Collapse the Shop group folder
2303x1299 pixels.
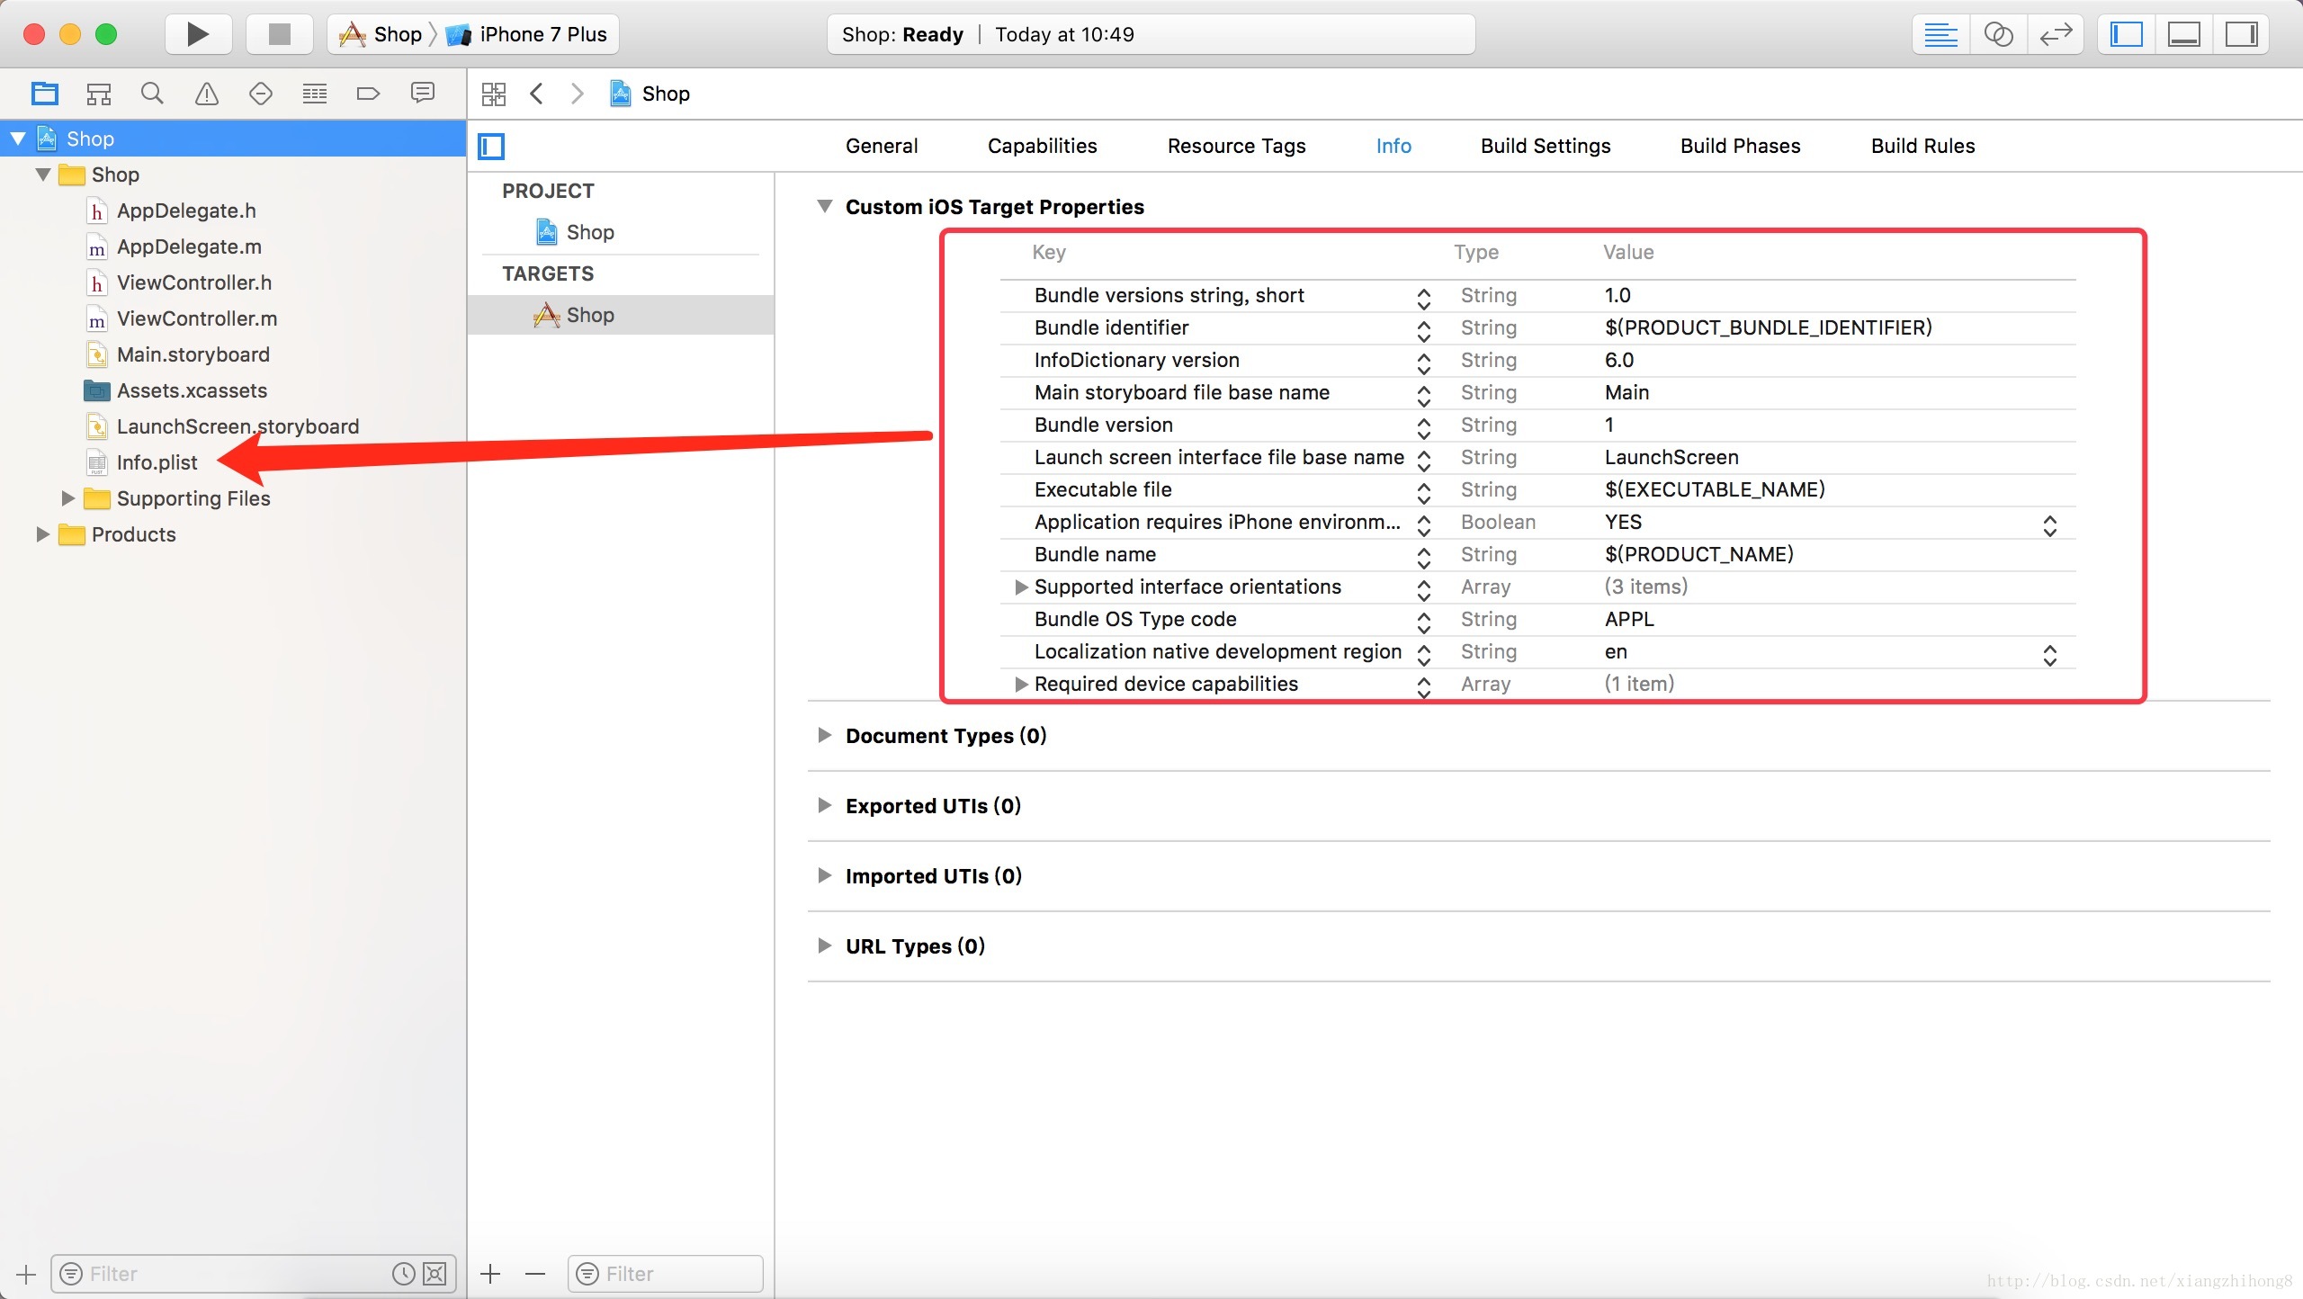43,175
